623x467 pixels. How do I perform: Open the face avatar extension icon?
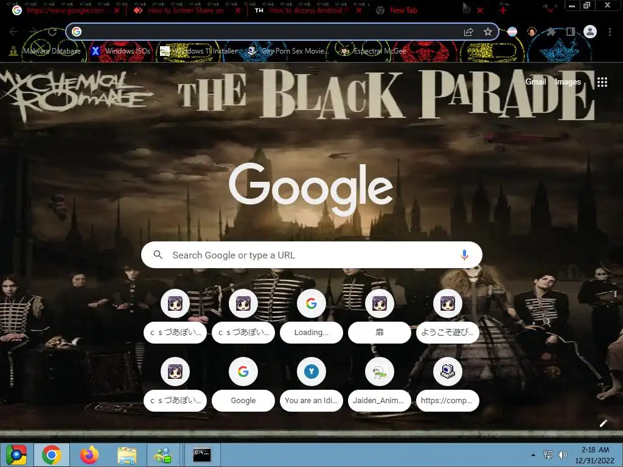[x=532, y=32]
